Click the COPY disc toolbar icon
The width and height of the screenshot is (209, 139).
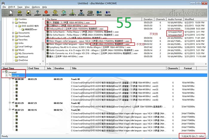[x=64, y=12]
